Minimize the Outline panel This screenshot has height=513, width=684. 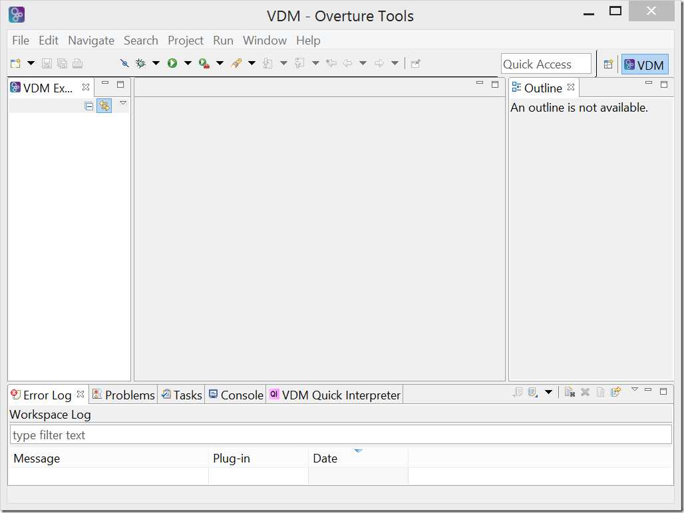tap(649, 83)
